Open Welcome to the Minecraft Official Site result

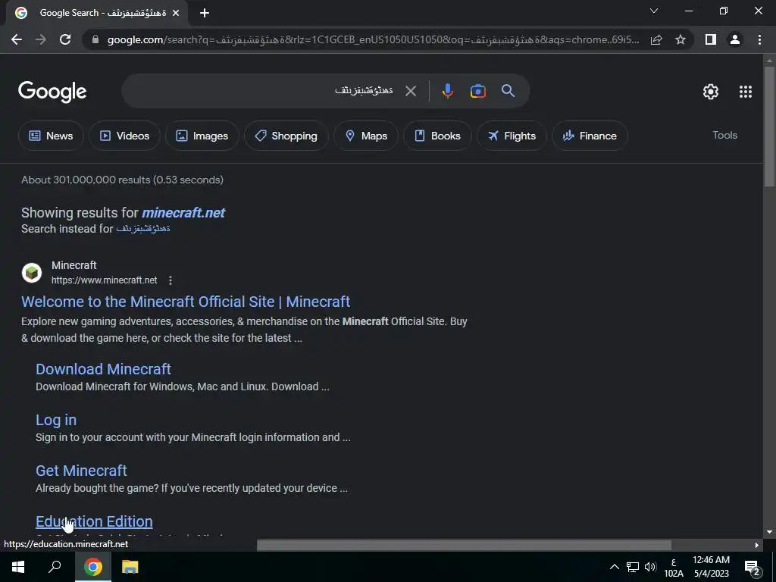pyautogui.click(x=186, y=302)
